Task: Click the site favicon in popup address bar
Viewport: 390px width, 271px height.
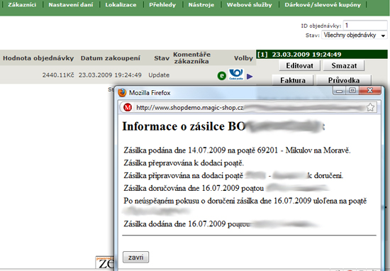Action: tap(128, 107)
